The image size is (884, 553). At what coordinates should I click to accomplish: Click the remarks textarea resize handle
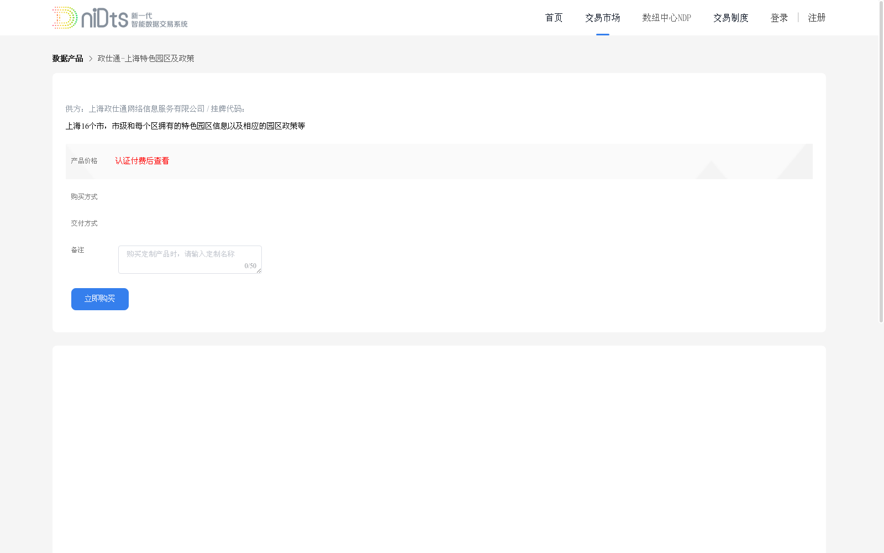(x=259, y=270)
